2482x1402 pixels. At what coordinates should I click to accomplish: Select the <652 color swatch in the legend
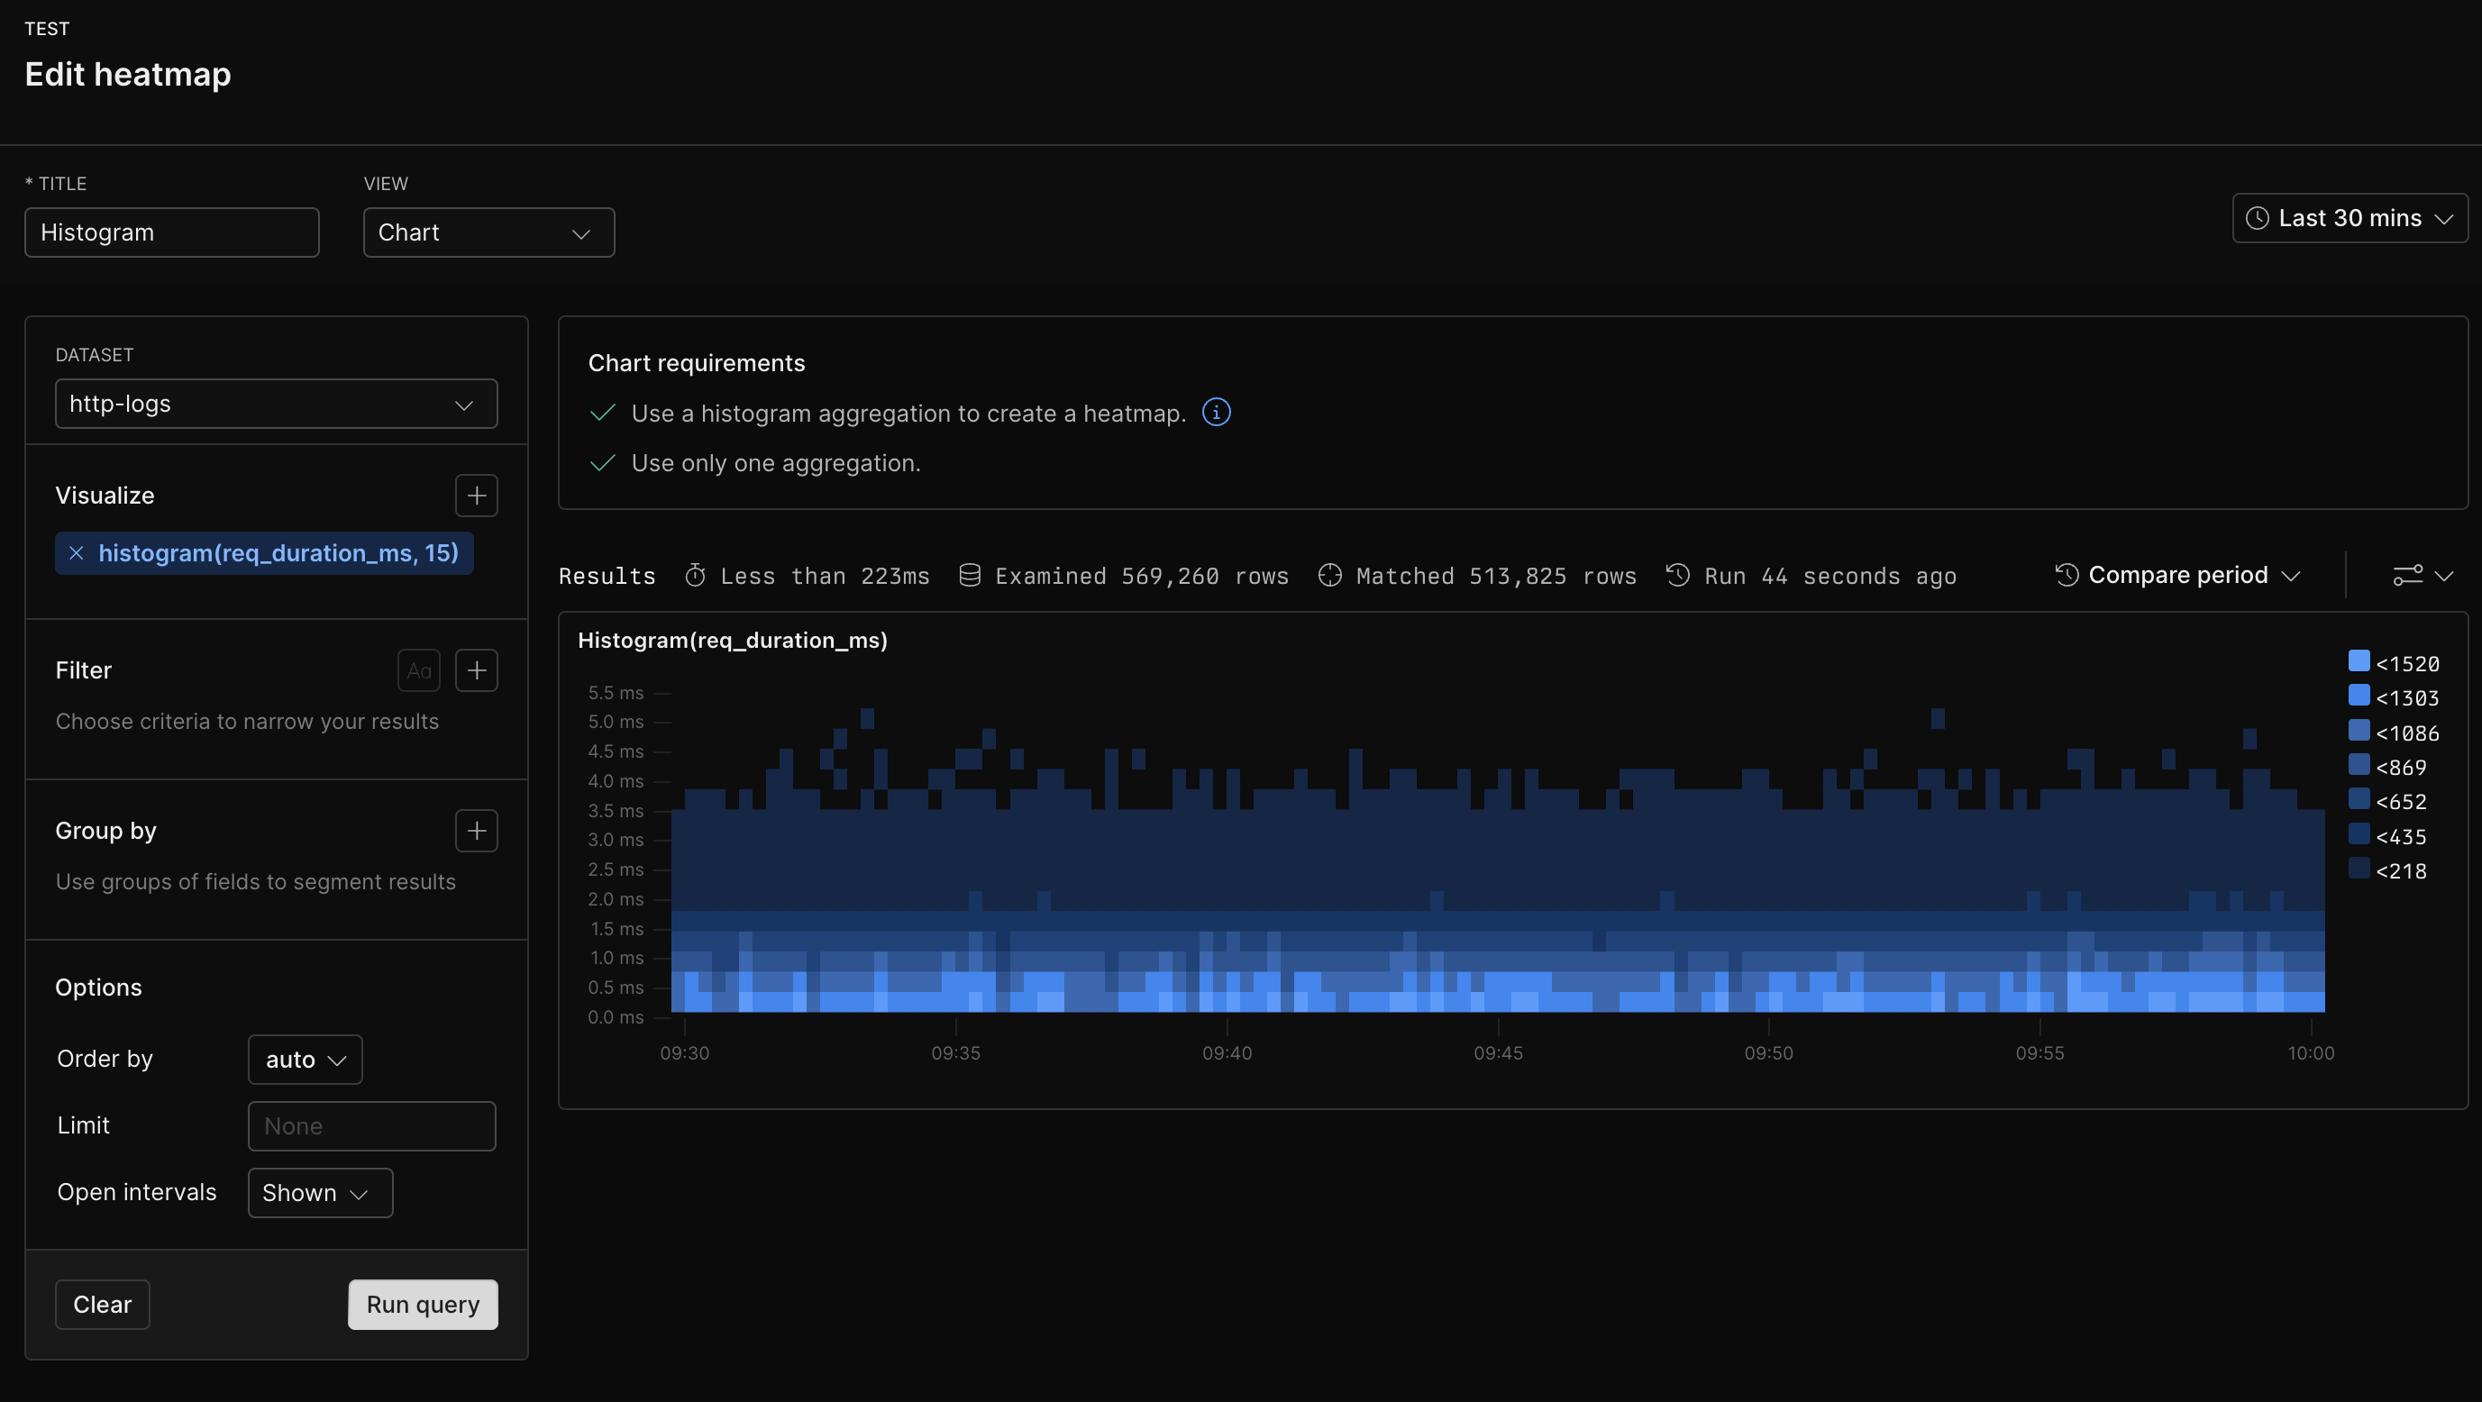[x=2359, y=800]
